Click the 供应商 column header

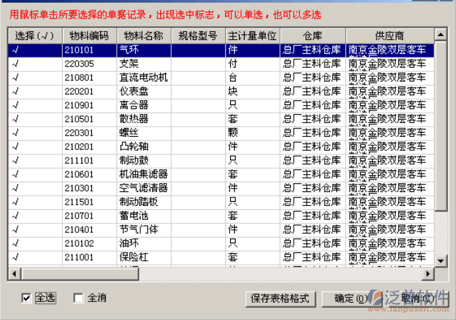(389, 35)
